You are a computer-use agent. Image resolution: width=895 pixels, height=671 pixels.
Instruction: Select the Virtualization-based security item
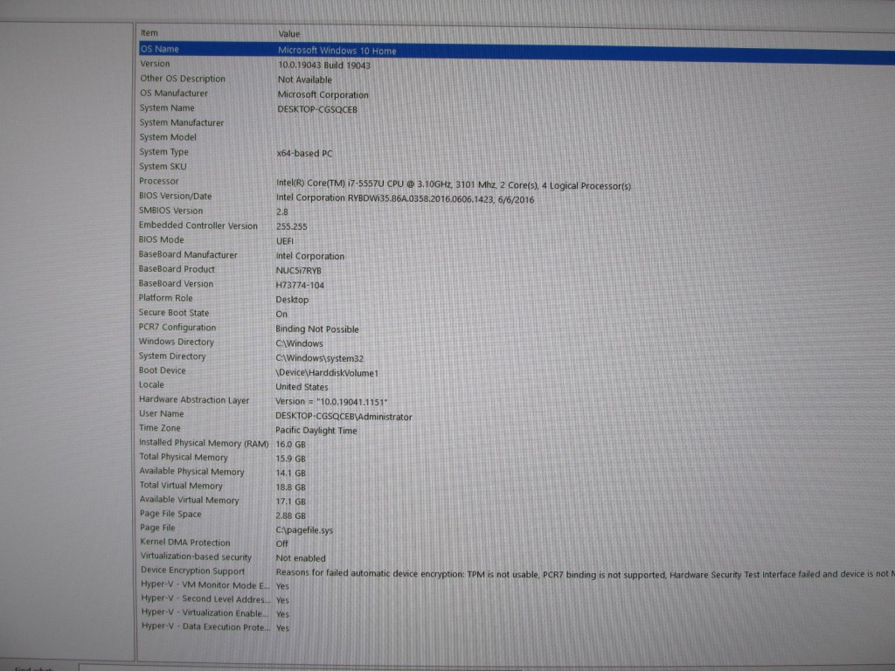[197, 557]
